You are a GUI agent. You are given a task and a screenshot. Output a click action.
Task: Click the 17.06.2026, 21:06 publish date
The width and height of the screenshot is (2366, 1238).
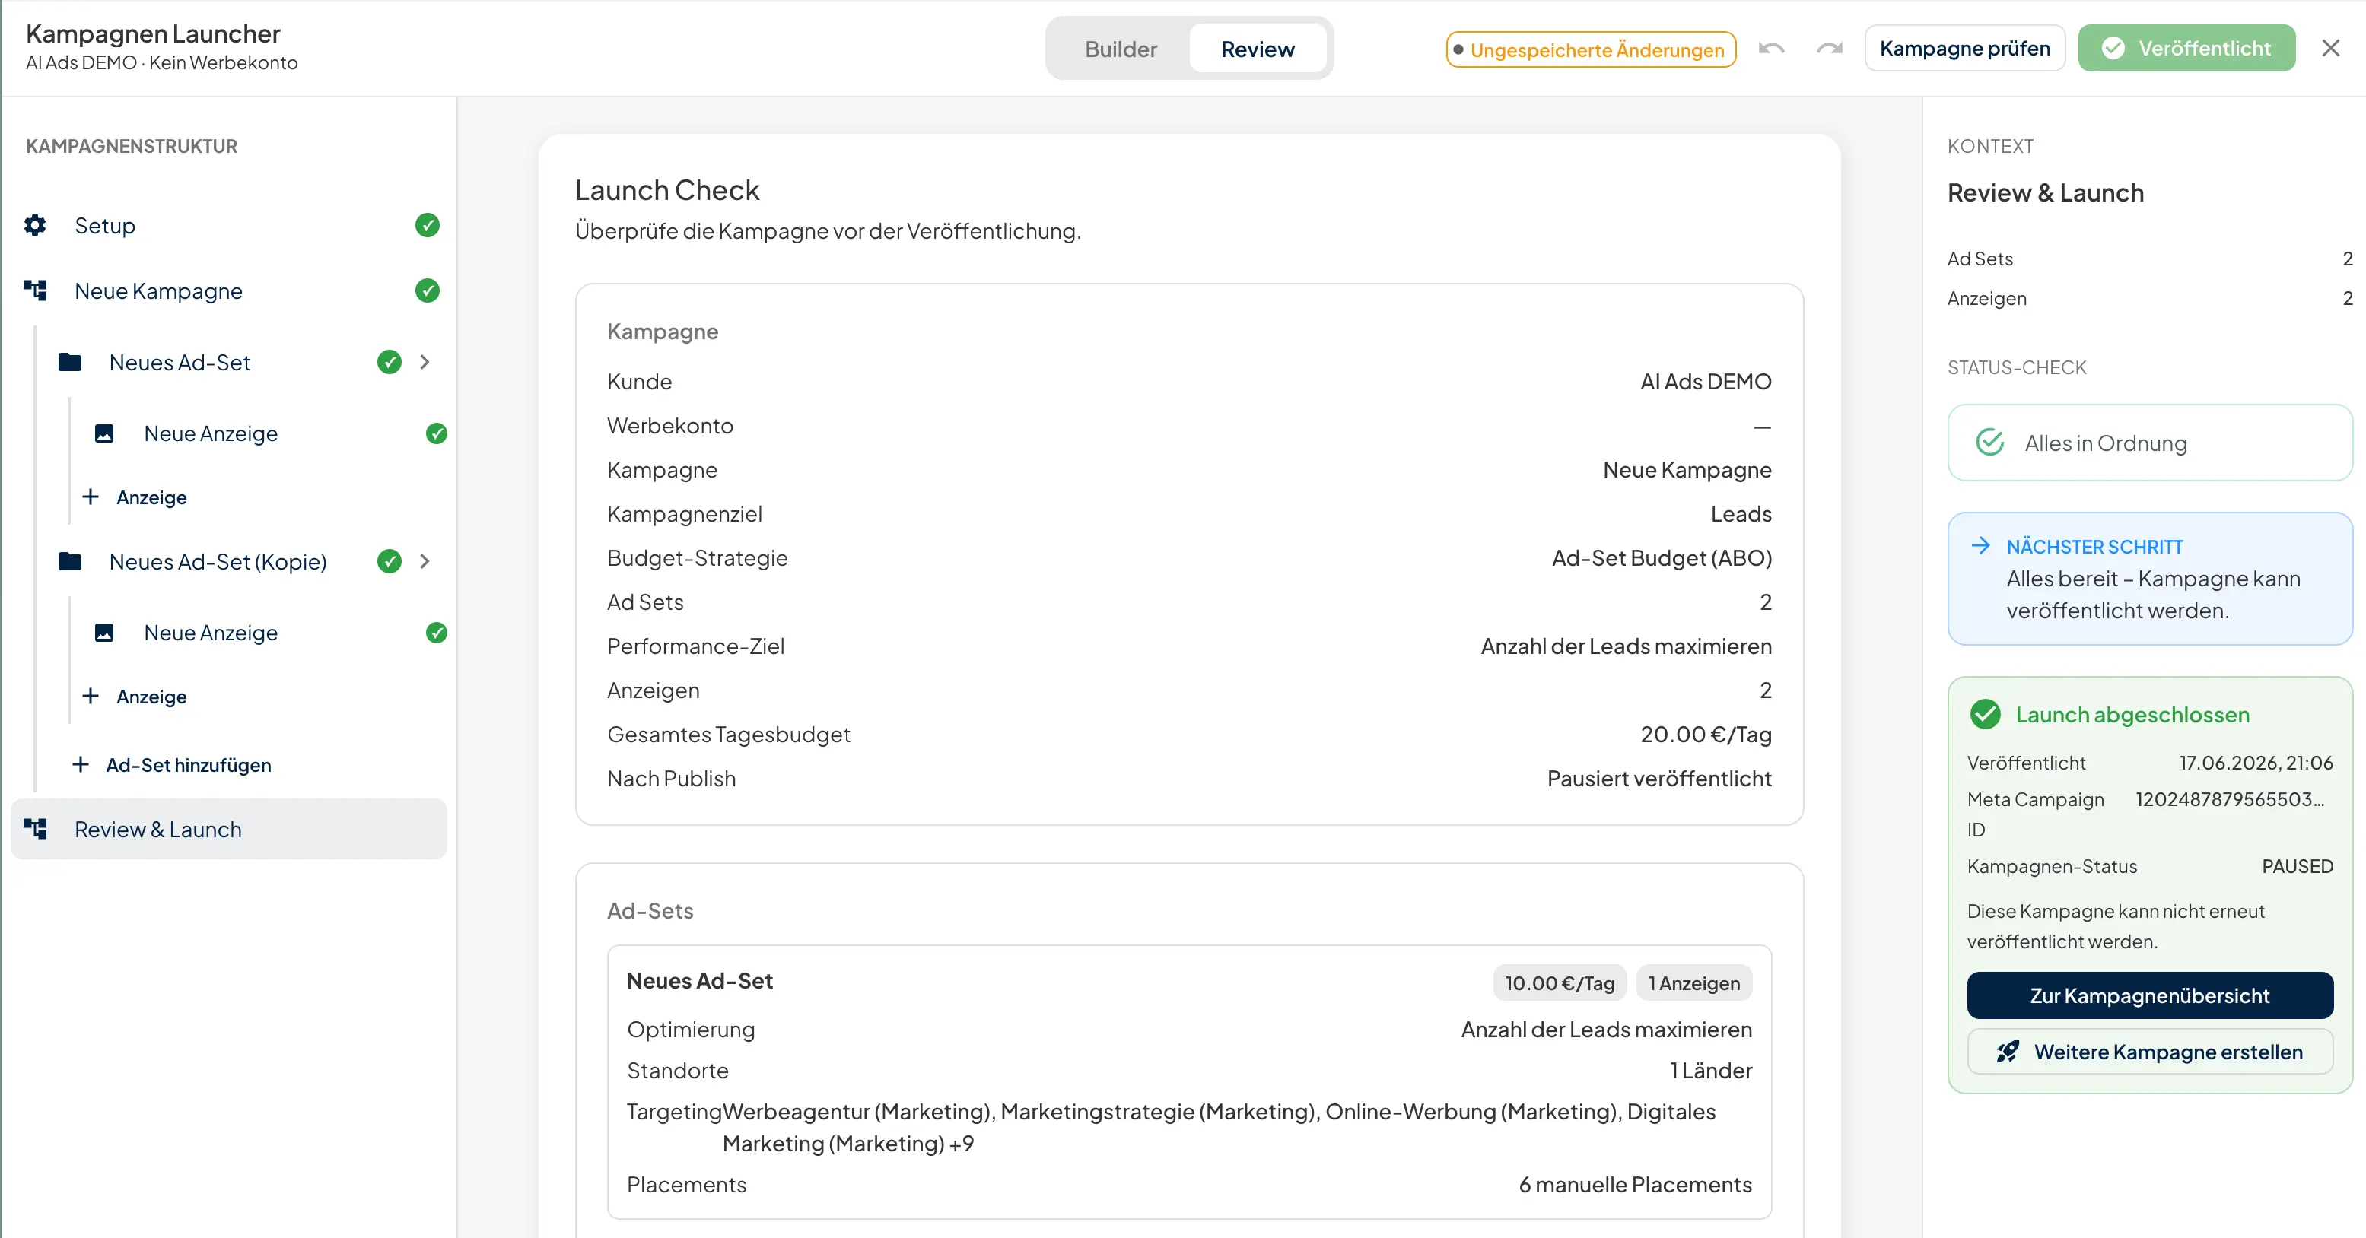point(2256,762)
